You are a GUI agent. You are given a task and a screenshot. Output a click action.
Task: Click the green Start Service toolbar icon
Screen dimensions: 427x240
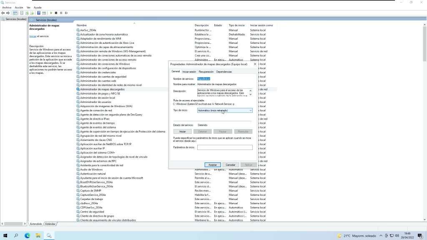51,13
